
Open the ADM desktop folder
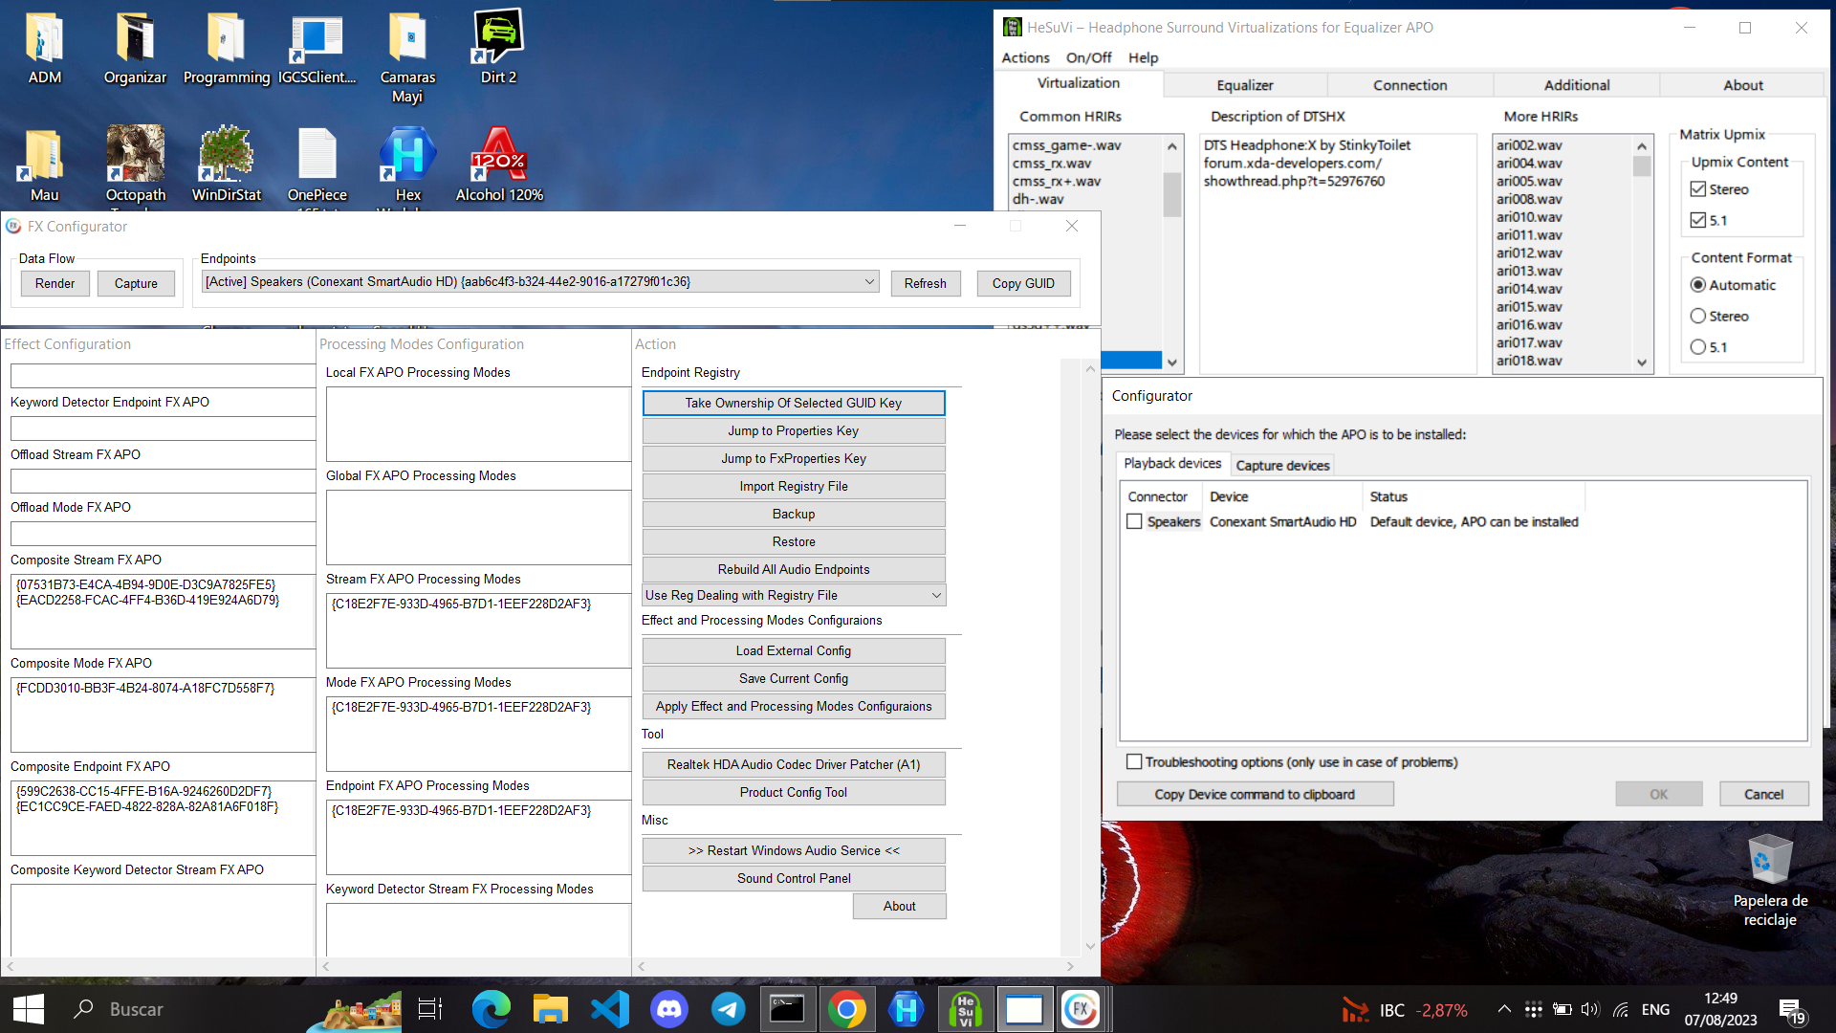pos(44,48)
